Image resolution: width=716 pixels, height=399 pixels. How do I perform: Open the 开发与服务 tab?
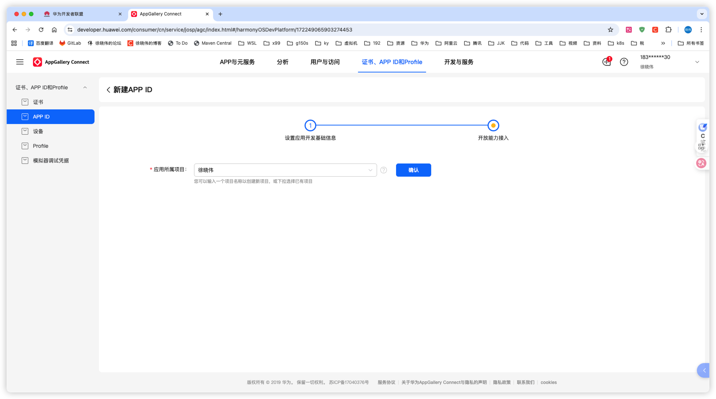coord(459,62)
